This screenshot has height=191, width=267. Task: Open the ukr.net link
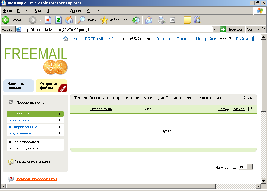(x=76, y=39)
